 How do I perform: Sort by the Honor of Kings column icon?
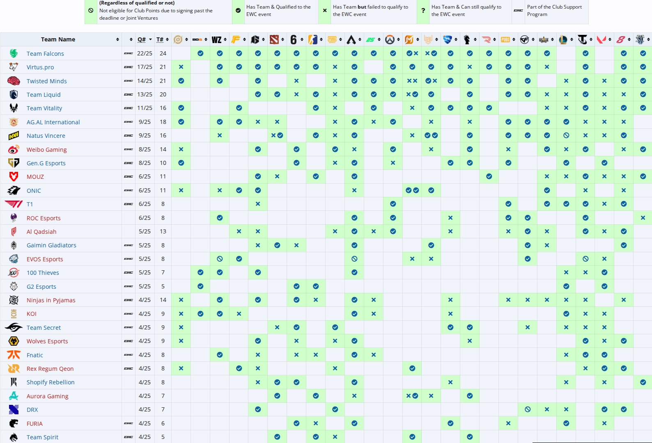pyautogui.click(x=178, y=39)
